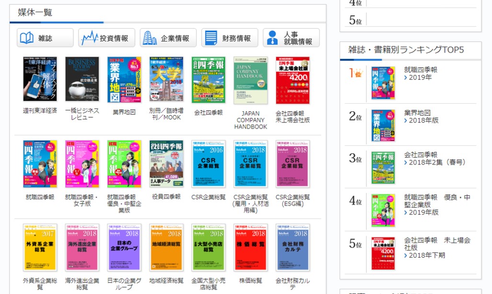Viewport: 492px width, 294px height.
Task: Follow the 役員四季報 caption link
Action: pos(166,196)
